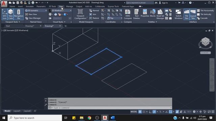The height and width of the screenshot is (121, 216).
Task: Switch to Manage ribbon tab
Action: 70,6
